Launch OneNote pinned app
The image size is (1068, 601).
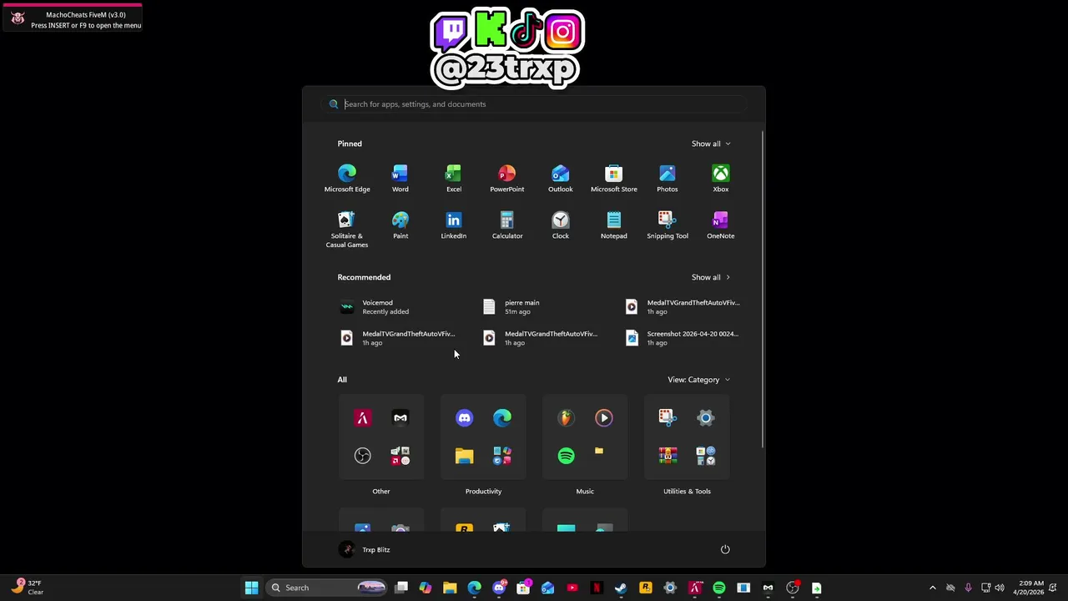point(721,225)
